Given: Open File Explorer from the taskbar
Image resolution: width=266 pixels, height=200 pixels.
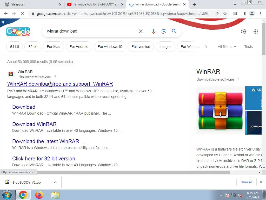Looking at the screenshot, I should click(x=55, y=195).
